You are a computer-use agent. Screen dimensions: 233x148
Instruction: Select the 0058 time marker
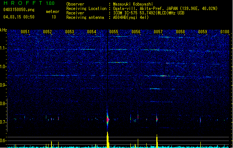click(x=180, y=32)
